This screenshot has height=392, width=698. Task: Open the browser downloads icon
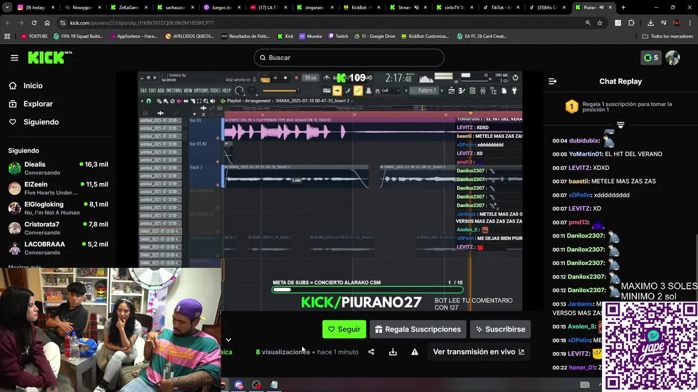pyautogui.click(x=651, y=23)
